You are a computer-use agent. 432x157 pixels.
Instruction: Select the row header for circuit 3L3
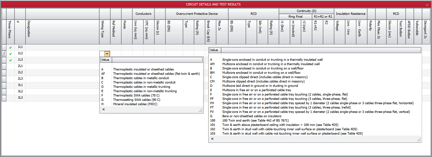coord(4,98)
